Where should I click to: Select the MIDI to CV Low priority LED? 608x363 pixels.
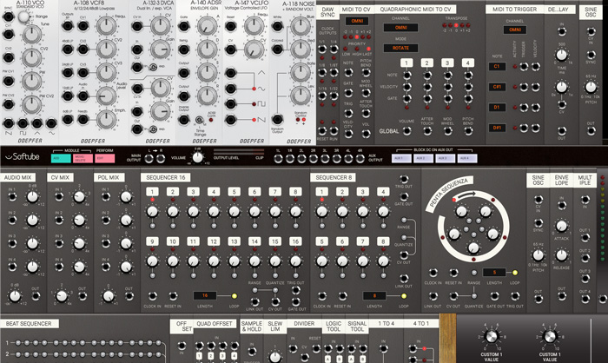click(346, 49)
